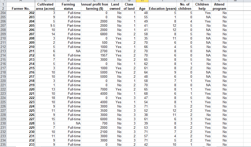This screenshot has width=251, height=147.
Task: Select annual profit value 6800
Action: tap(95, 34)
